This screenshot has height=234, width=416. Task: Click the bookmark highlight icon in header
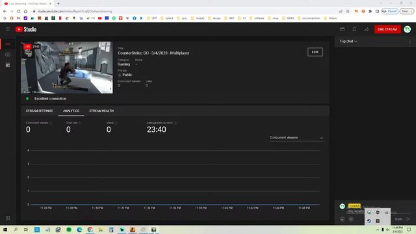click(354, 29)
